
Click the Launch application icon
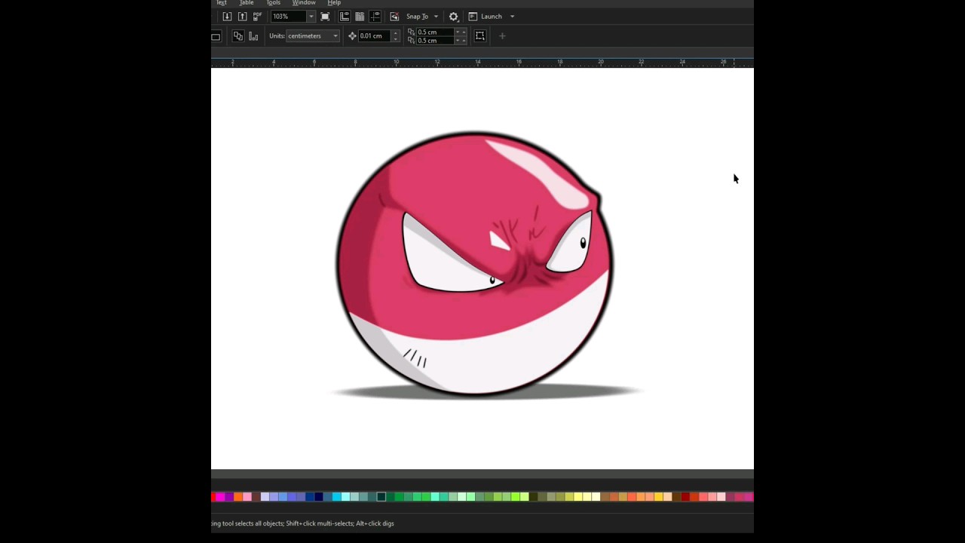473,17
